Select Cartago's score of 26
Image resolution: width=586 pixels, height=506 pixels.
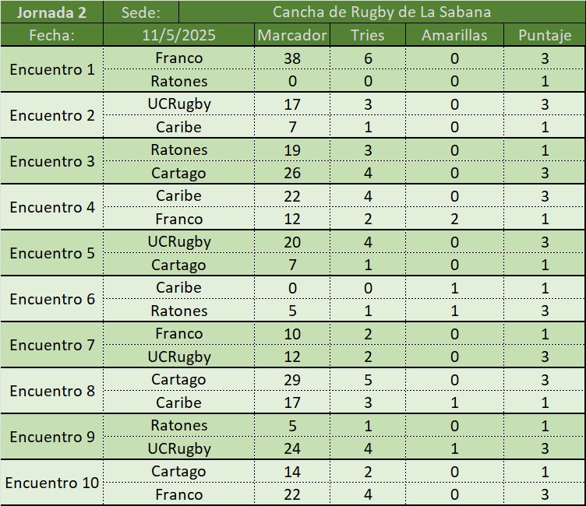click(292, 173)
